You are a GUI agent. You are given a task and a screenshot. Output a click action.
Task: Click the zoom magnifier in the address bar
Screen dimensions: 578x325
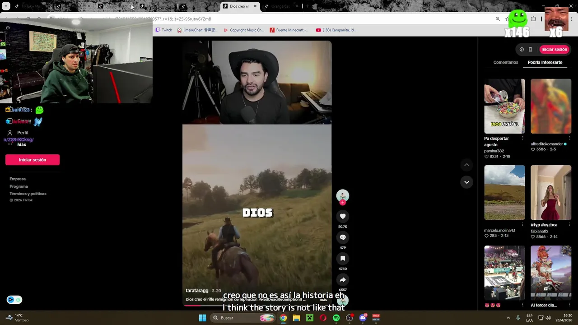[x=498, y=19]
